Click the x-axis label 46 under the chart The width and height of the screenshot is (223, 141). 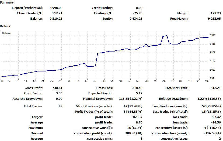coord(95,81)
